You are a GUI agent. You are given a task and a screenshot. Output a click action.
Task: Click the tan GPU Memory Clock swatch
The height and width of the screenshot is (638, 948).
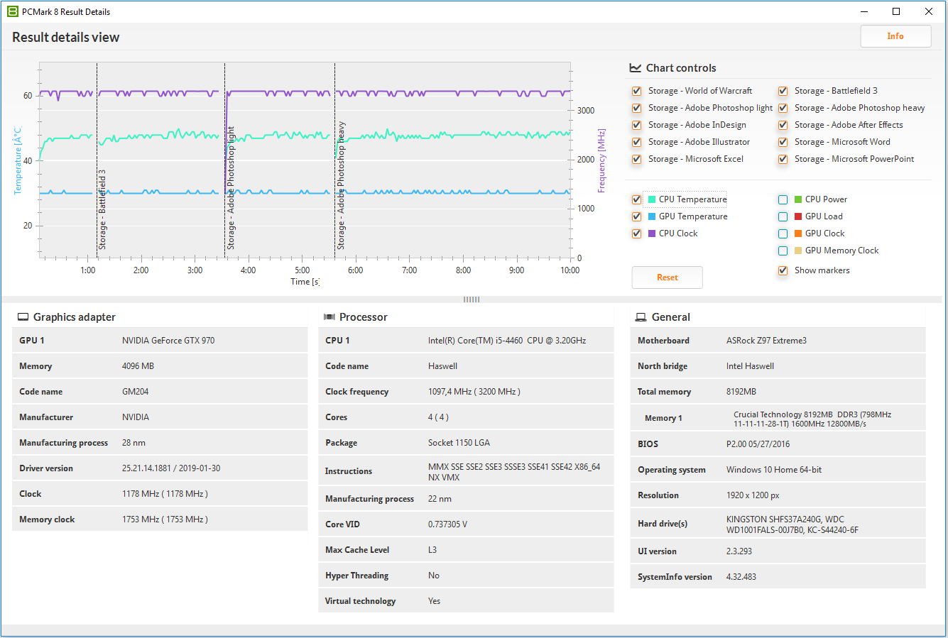(x=798, y=251)
